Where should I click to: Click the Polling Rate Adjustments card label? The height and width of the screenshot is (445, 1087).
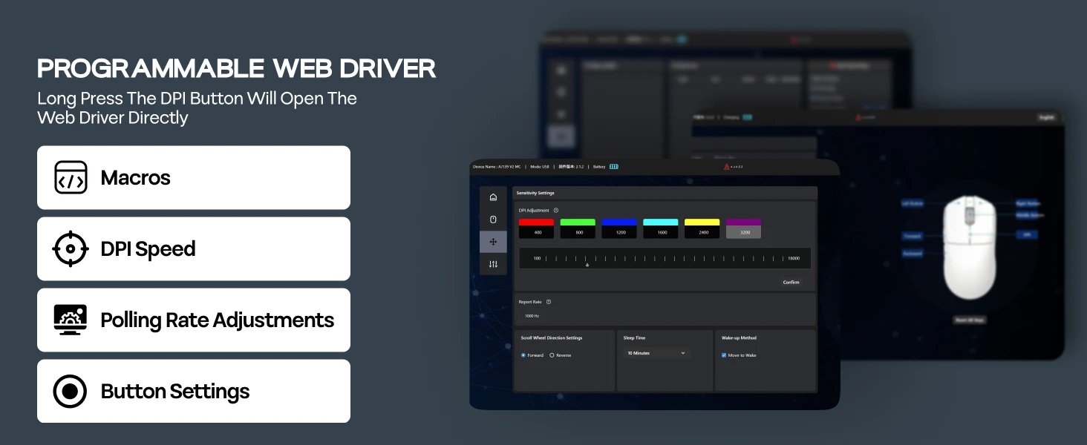point(218,320)
